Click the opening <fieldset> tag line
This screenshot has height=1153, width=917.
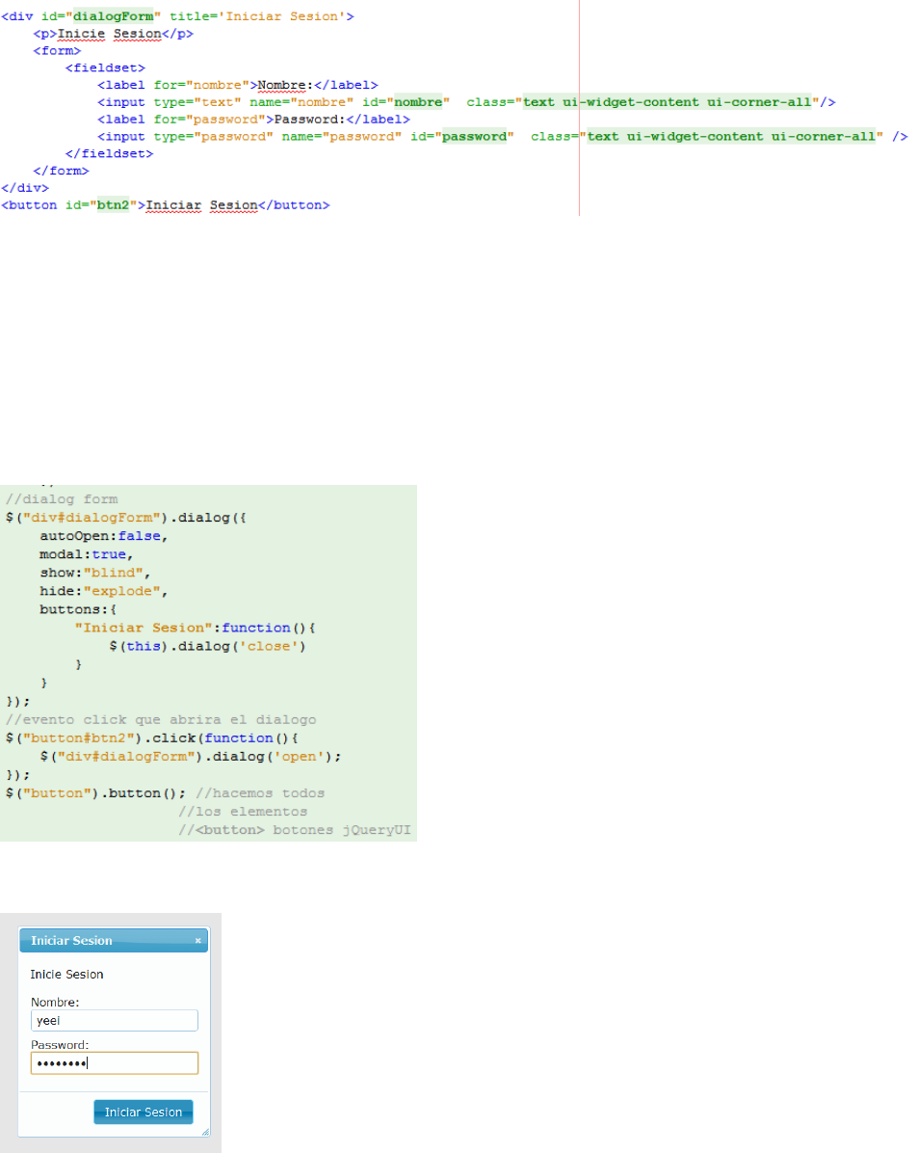[105, 67]
